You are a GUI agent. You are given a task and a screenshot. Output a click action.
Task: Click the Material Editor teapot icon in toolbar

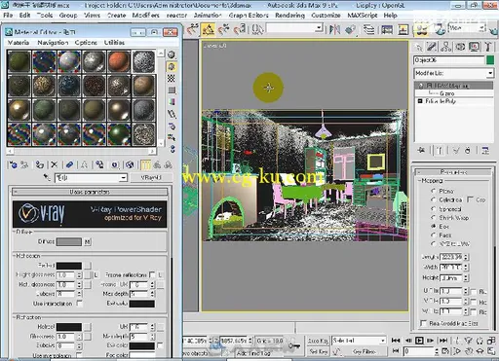click(421, 29)
